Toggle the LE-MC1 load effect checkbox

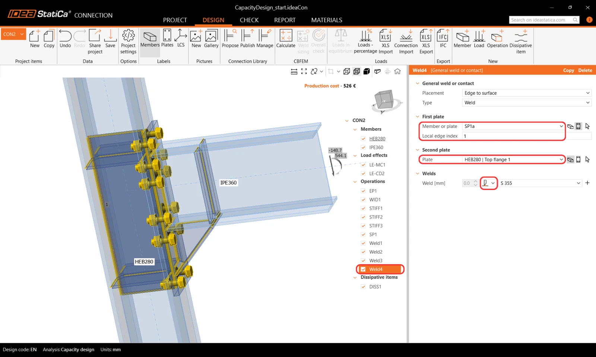pyautogui.click(x=363, y=165)
